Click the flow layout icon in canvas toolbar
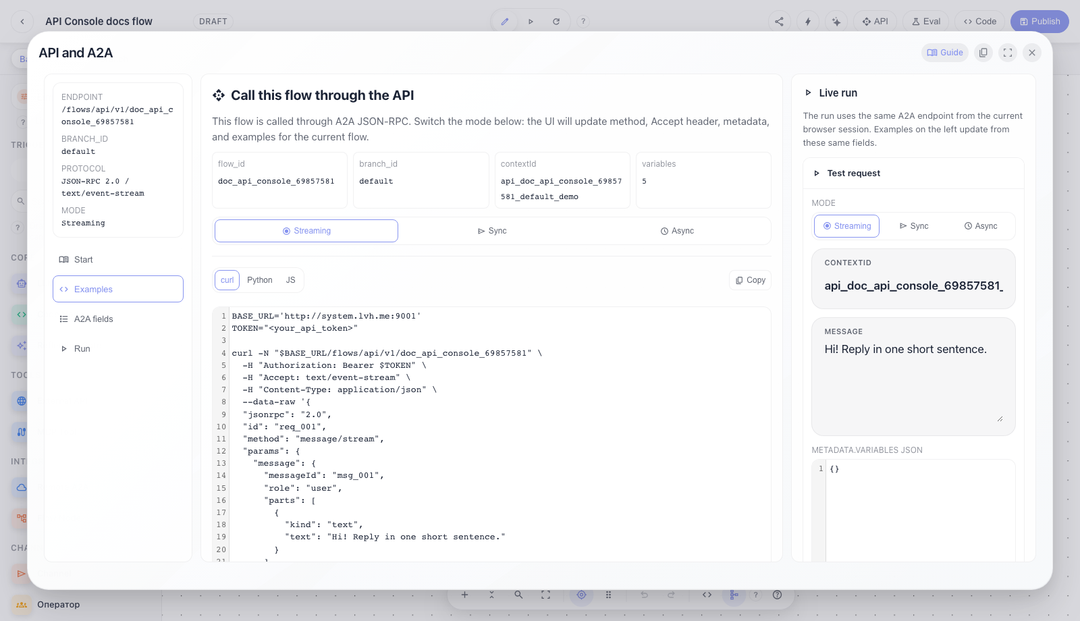The height and width of the screenshot is (621, 1080). (734, 595)
